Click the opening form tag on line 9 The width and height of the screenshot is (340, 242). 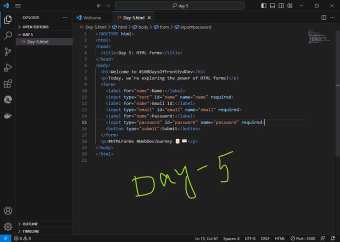(x=108, y=84)
